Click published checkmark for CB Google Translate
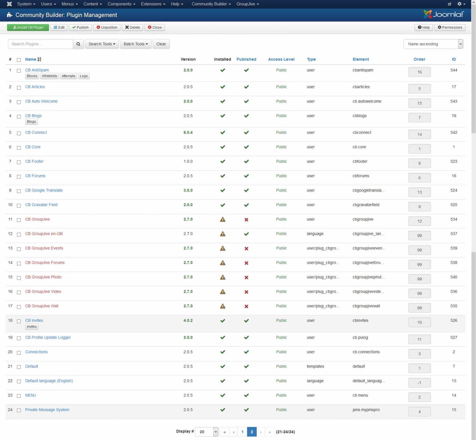The height and width of the screenshot is (440, 476). (x=246, y=190)
